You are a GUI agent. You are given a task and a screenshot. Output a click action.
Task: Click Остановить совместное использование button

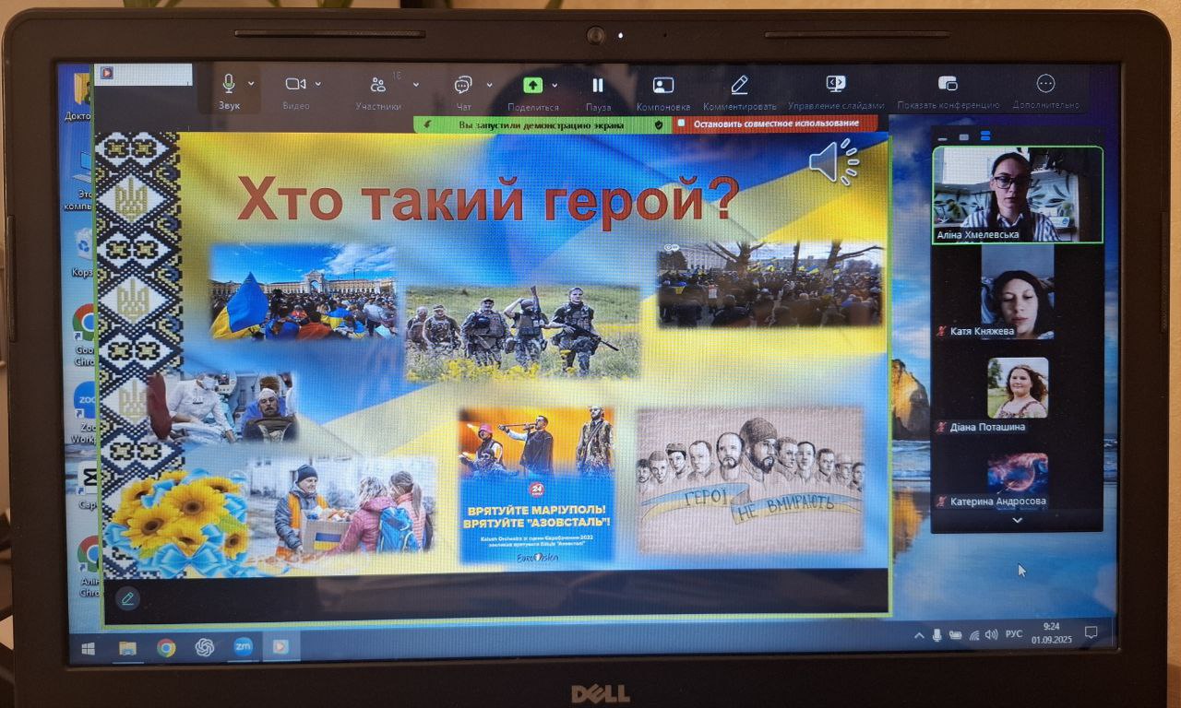tap(773, 124)
